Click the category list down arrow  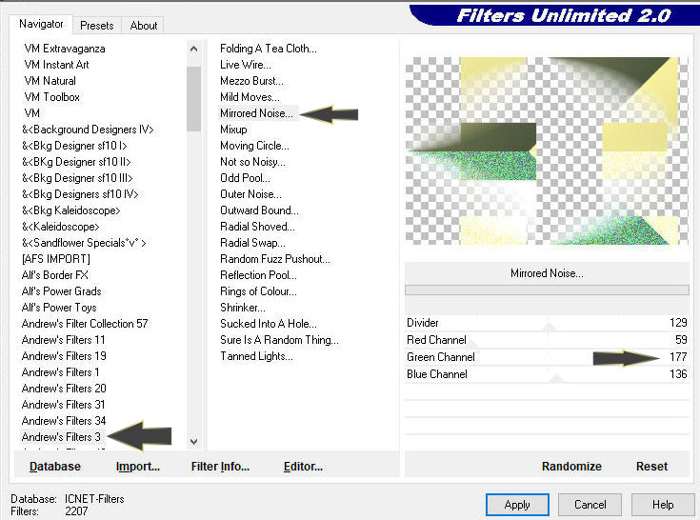(x=193, y=442)
